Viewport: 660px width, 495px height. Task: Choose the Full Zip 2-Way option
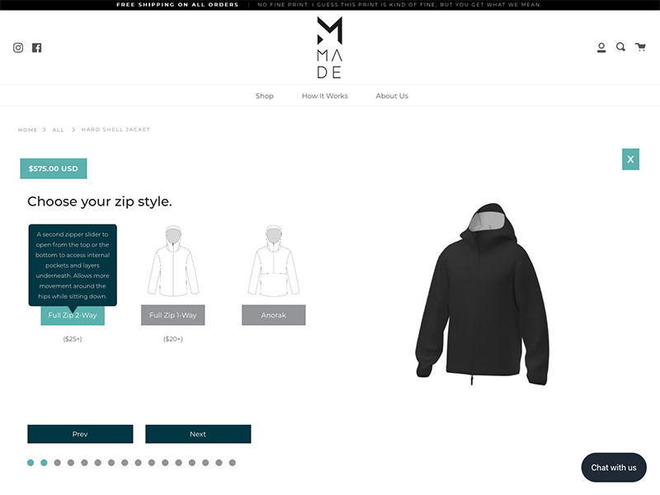73,315
